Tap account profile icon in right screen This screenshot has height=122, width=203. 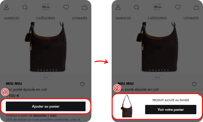(x=118, y=7)
